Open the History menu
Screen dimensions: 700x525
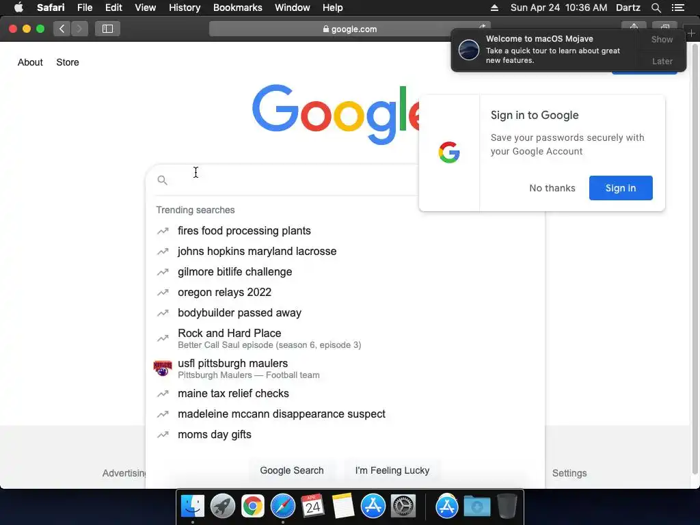tap(185, 8)
